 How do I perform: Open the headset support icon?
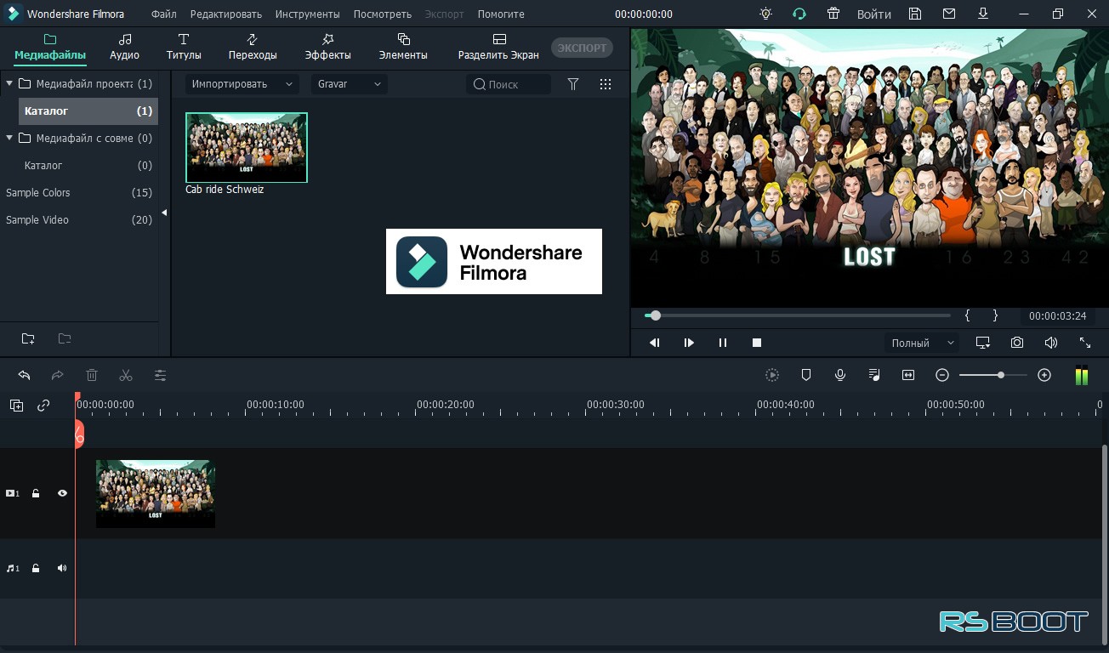799,14
